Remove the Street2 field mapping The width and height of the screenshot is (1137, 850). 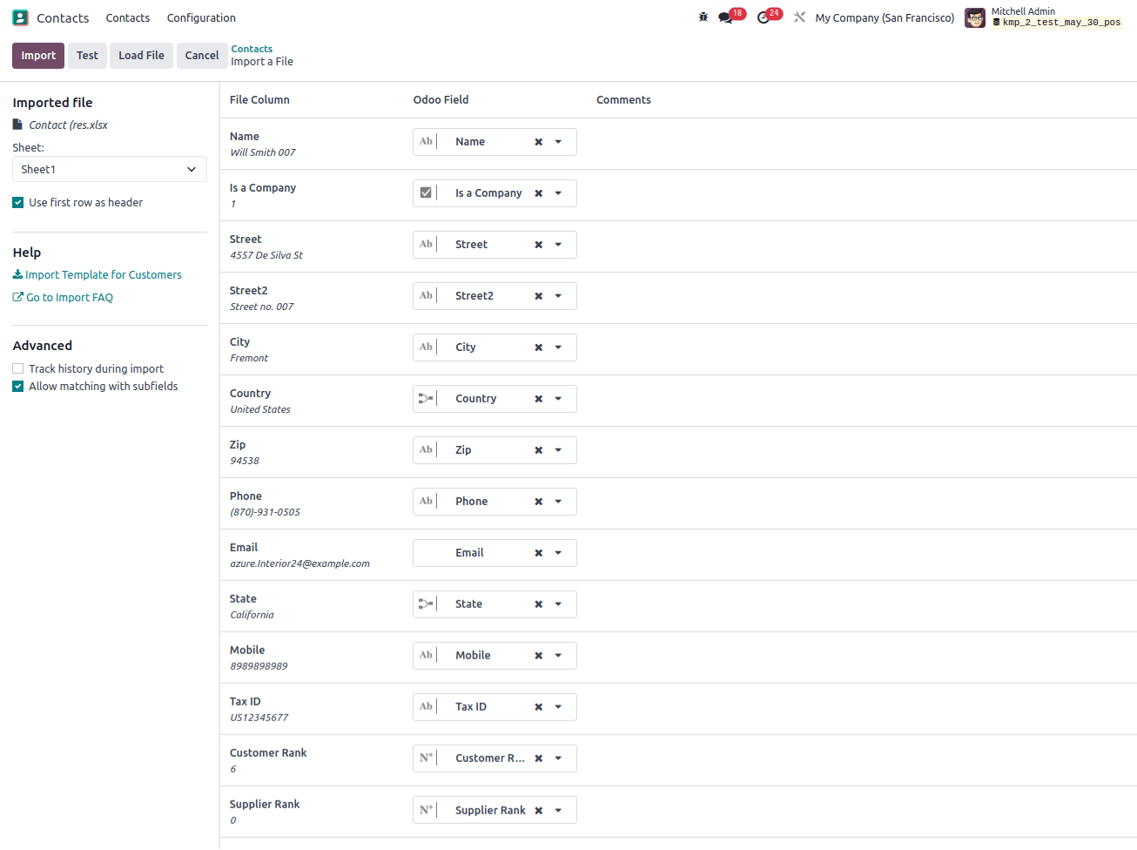click(539, 296)
